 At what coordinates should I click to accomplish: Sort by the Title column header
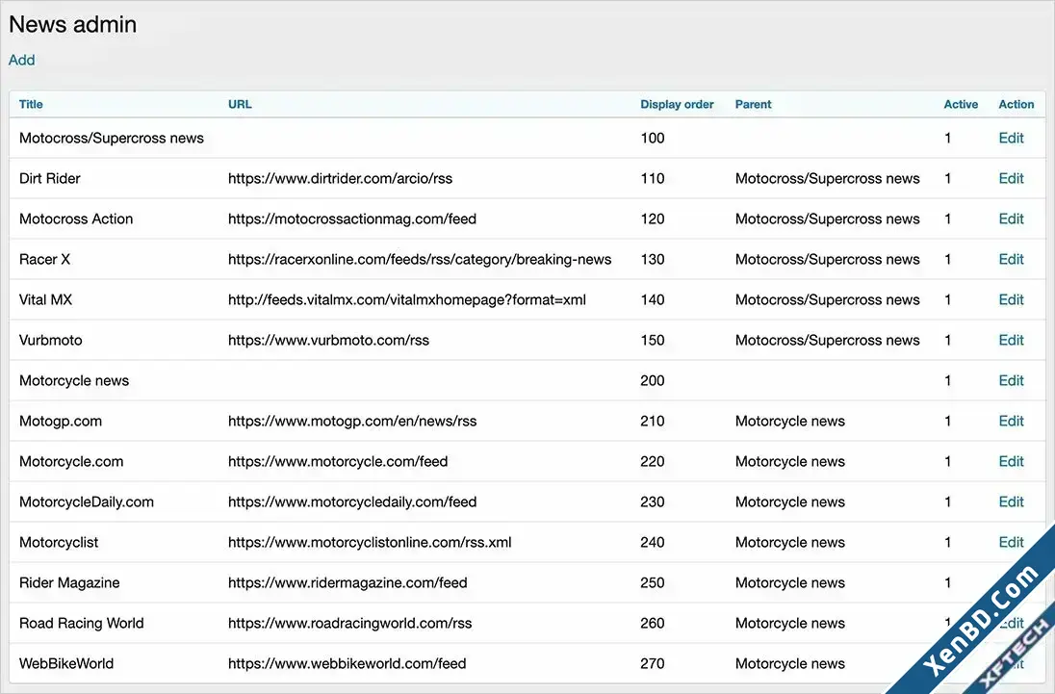[x=31, y=104]
